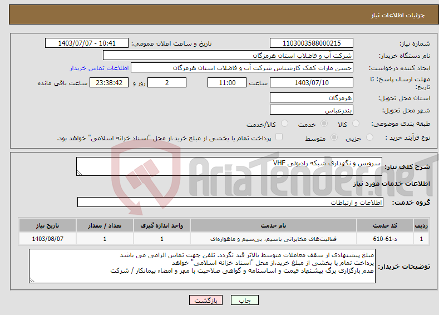The image size is (439, 315).
Task: Click the کد خدمت column header
Action: tap(385, 225)
